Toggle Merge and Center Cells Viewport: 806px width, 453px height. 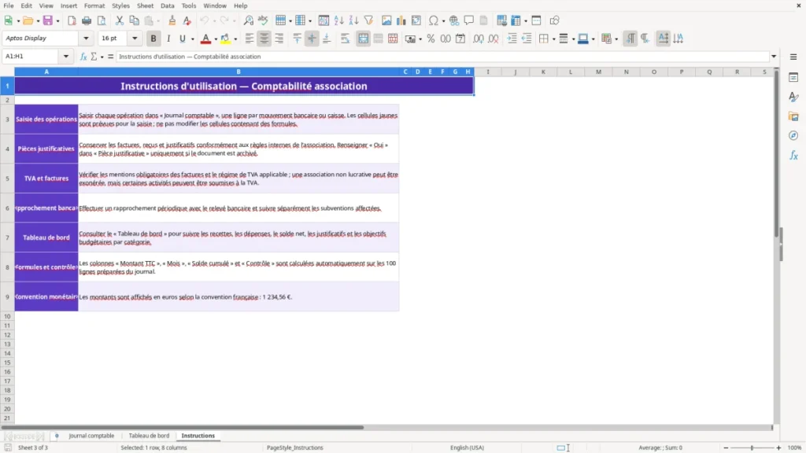pyautogui.click(x=363, y=39)
